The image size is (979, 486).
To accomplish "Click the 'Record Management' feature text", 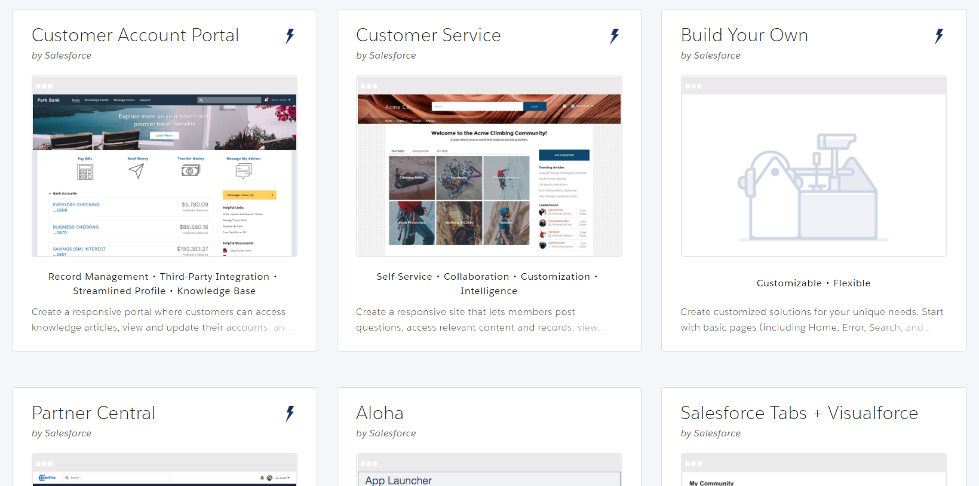I will pos(99,277).
